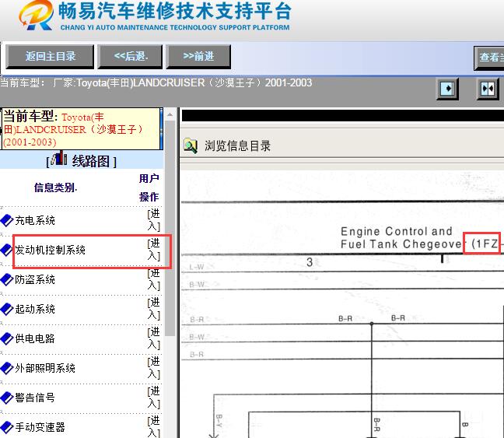Enter 外部照明系统 via its [进入] link

(x=154, y=368)
